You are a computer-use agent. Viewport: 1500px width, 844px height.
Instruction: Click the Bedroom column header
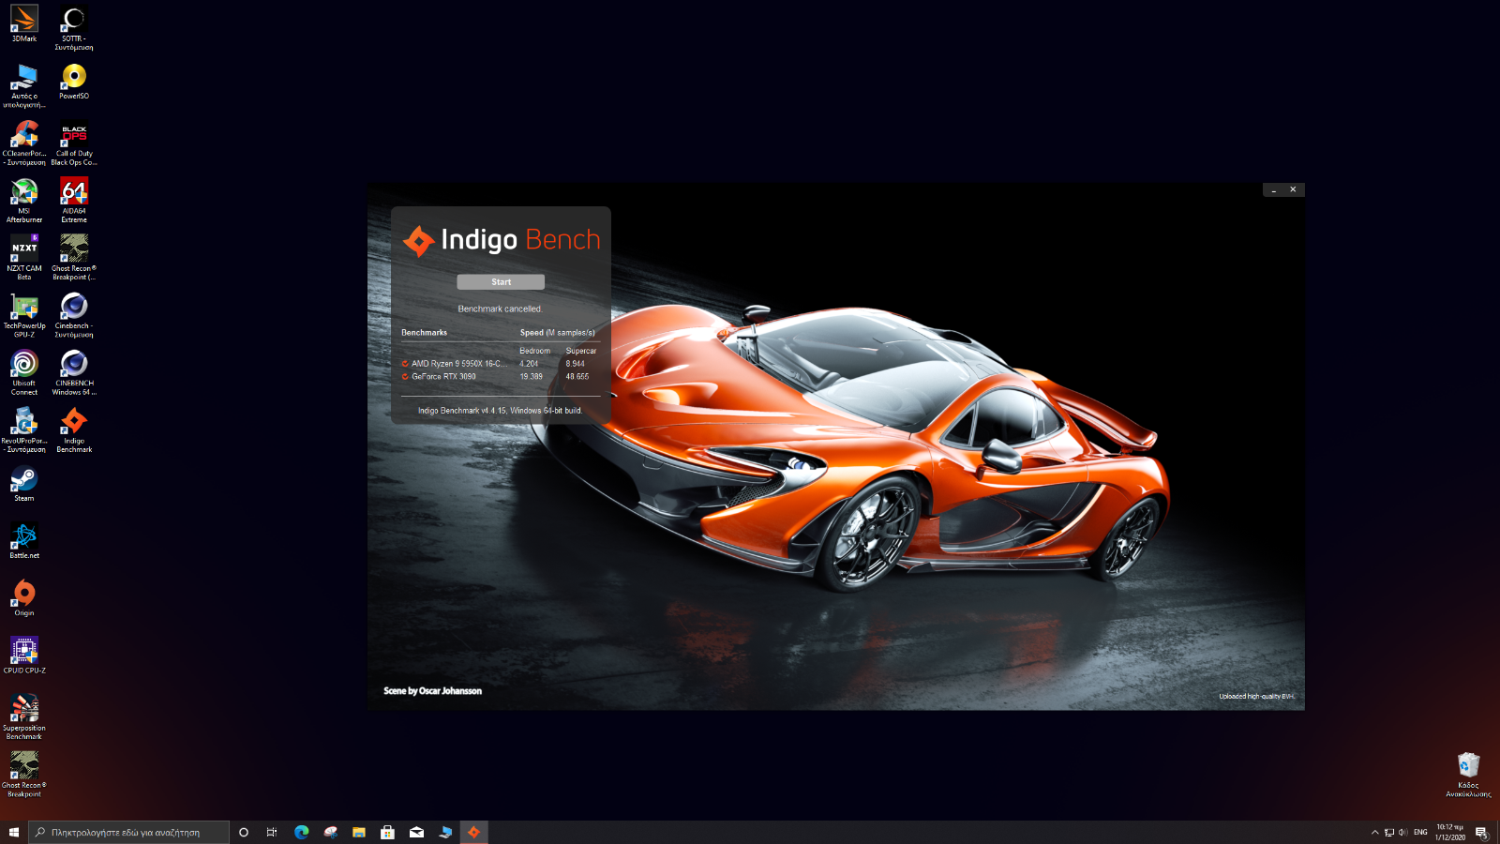534,351
